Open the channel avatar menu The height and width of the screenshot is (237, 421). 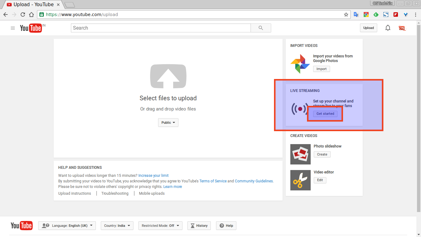pyautogui.click(x=402, y=28)
